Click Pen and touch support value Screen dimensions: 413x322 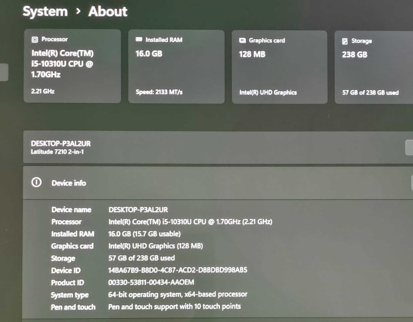(174, 306)
